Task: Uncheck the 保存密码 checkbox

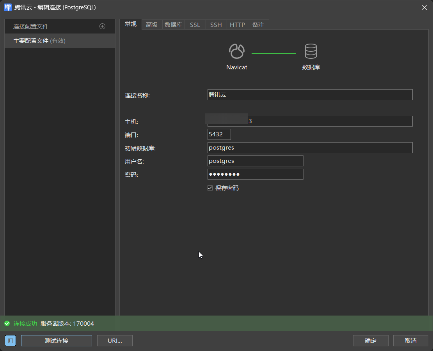Action: pos(210,188)
